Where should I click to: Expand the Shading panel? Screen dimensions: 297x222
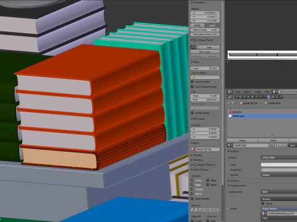coord(192,160)
